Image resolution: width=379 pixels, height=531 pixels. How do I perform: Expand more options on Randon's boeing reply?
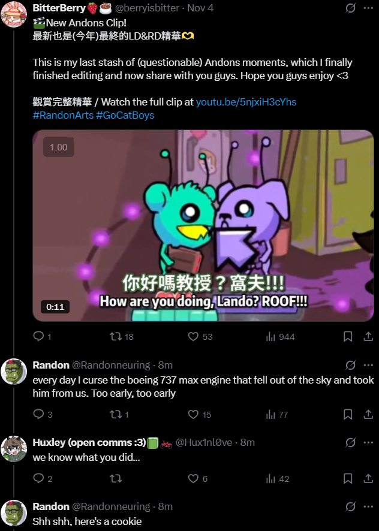click(x=368, y=365)
